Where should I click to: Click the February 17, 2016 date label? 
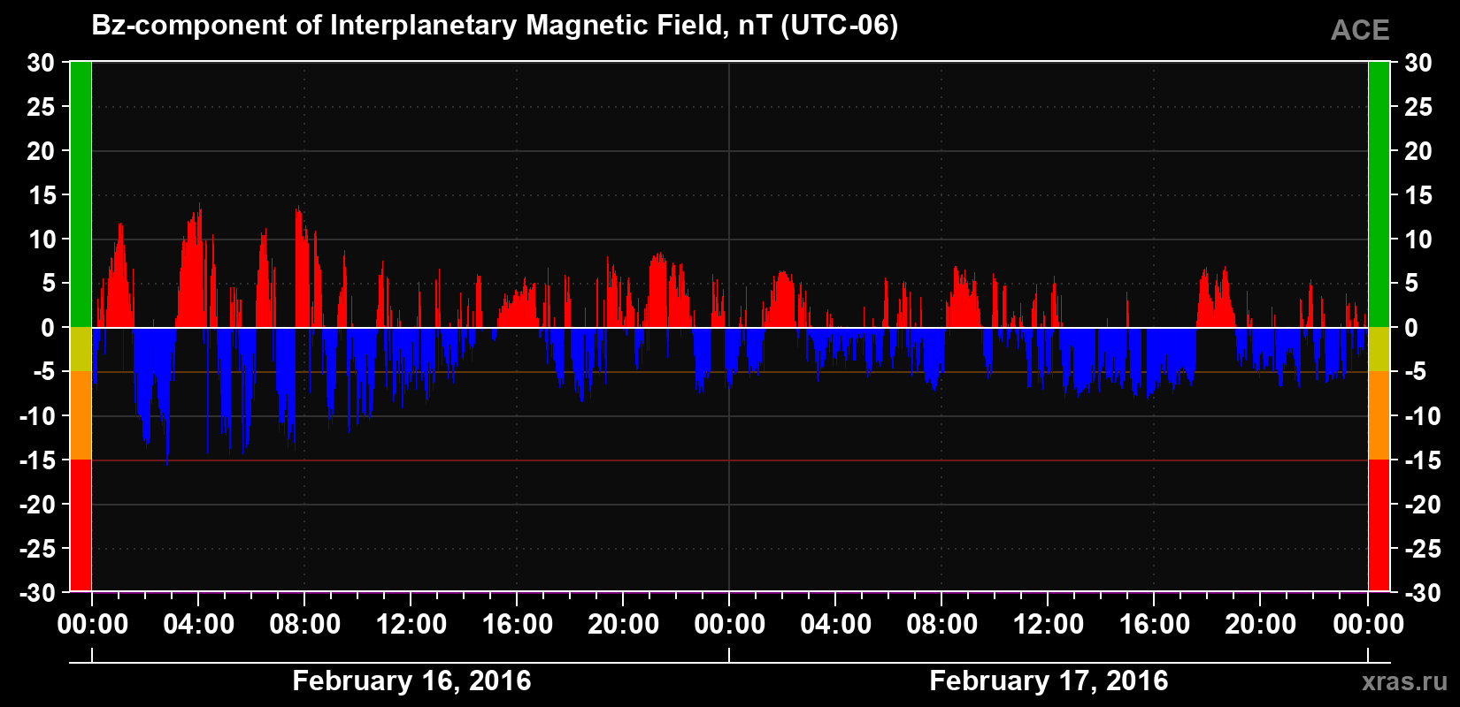1049,680
